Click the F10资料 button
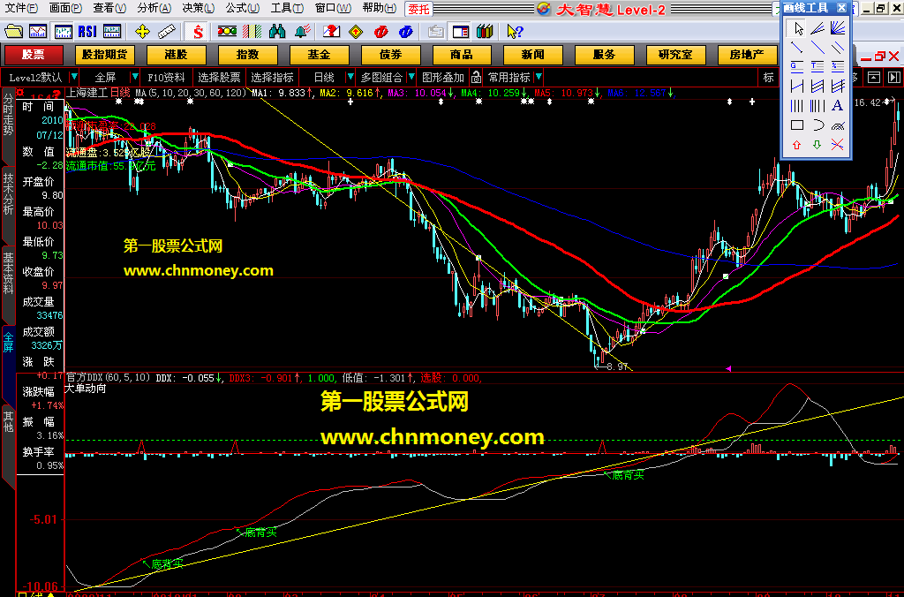The image size is (904, 597). pyautogui.click(x=167, y=77)
